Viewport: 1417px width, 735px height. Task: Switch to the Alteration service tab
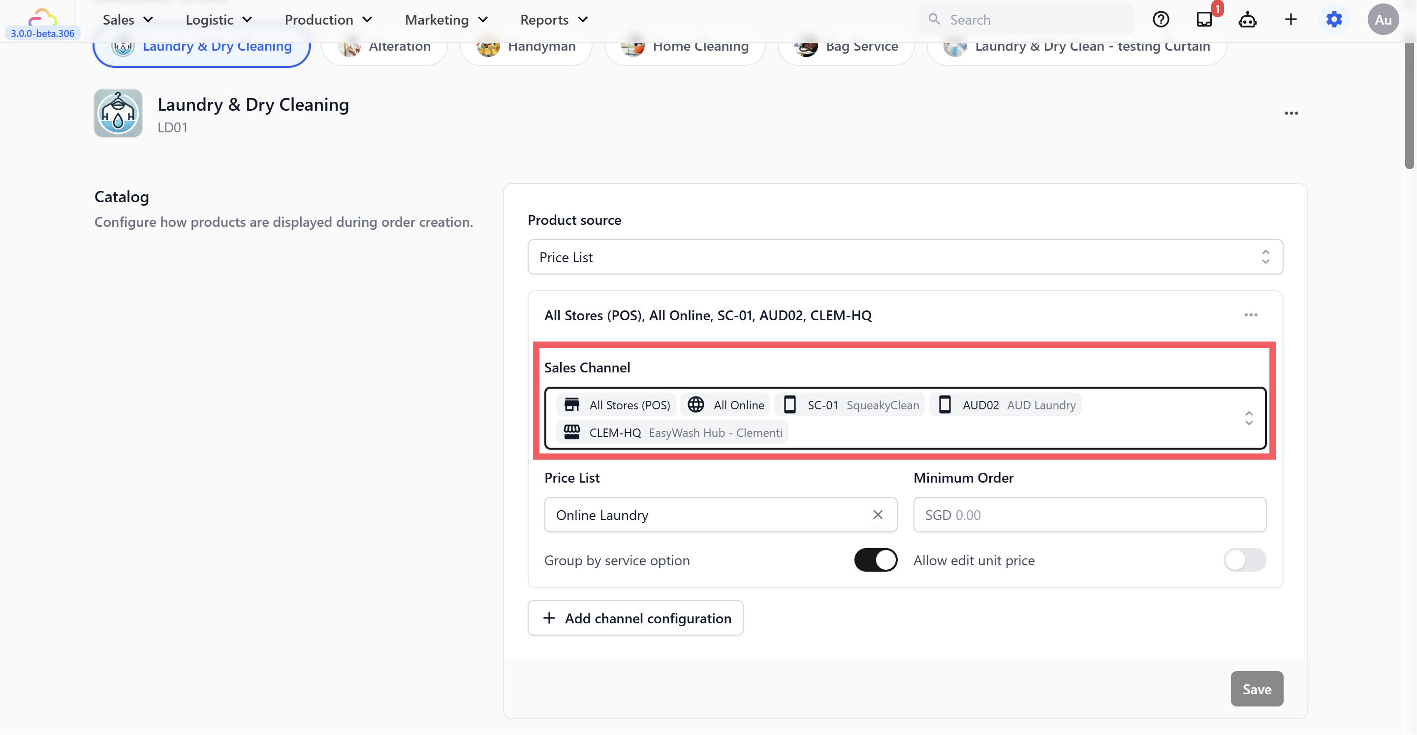tap(384, 47)
